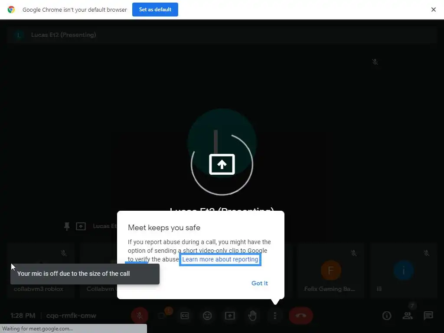Click the L avatar in the presenting header
Screen dimensions: 444x333
(19, 35)
